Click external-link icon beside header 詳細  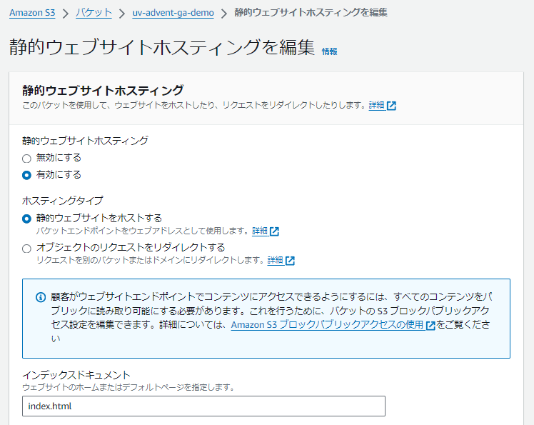coord(392,106)
